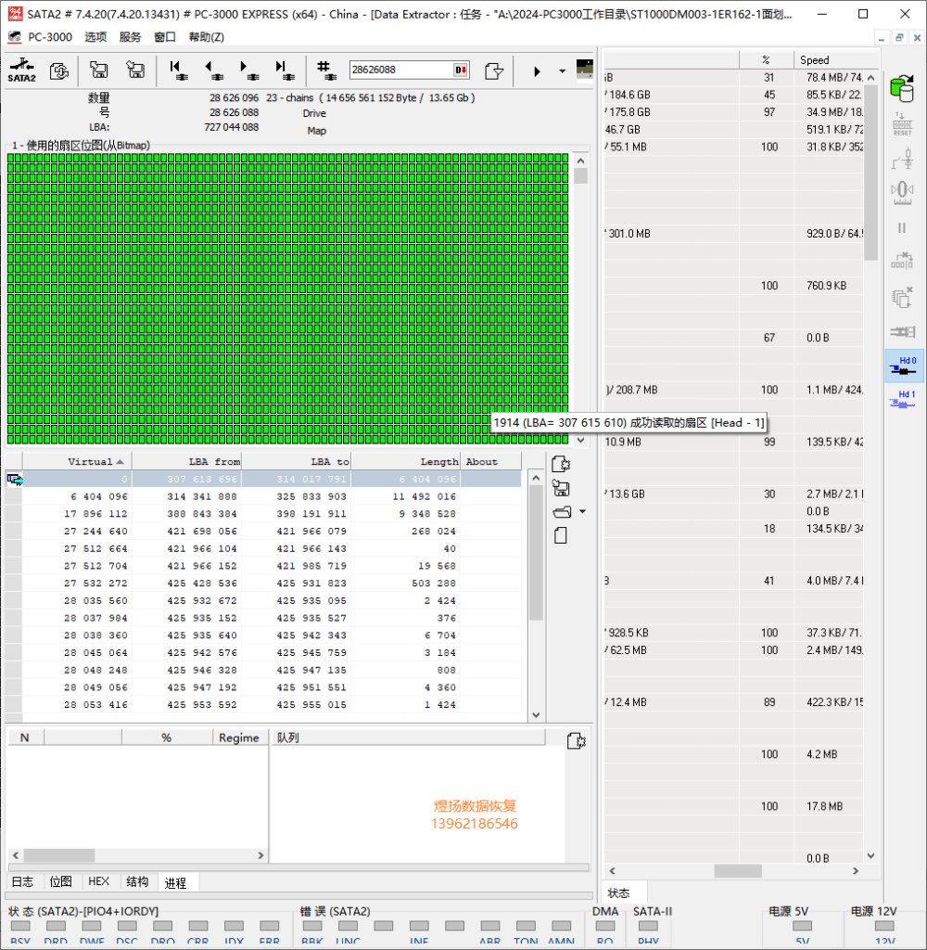
Task: Click the right arrow of the process list scrollbar
Action: (x=261, y=855)
